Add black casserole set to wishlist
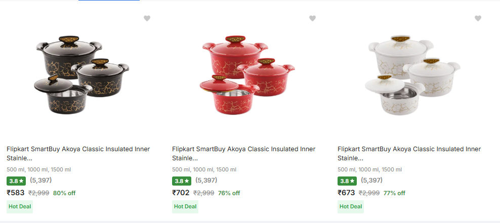This screenshot has width=500, height=223. pyautogui.click(x=147, y=19)
